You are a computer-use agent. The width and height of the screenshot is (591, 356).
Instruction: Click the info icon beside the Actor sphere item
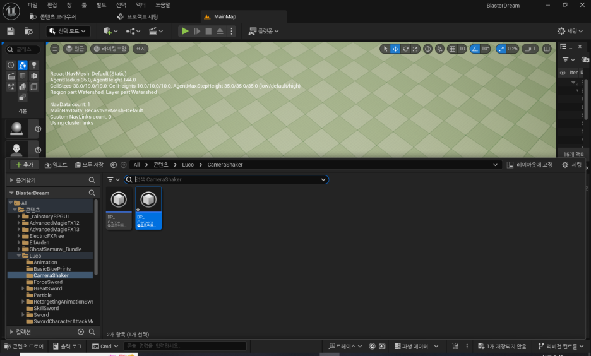(38, 129)
